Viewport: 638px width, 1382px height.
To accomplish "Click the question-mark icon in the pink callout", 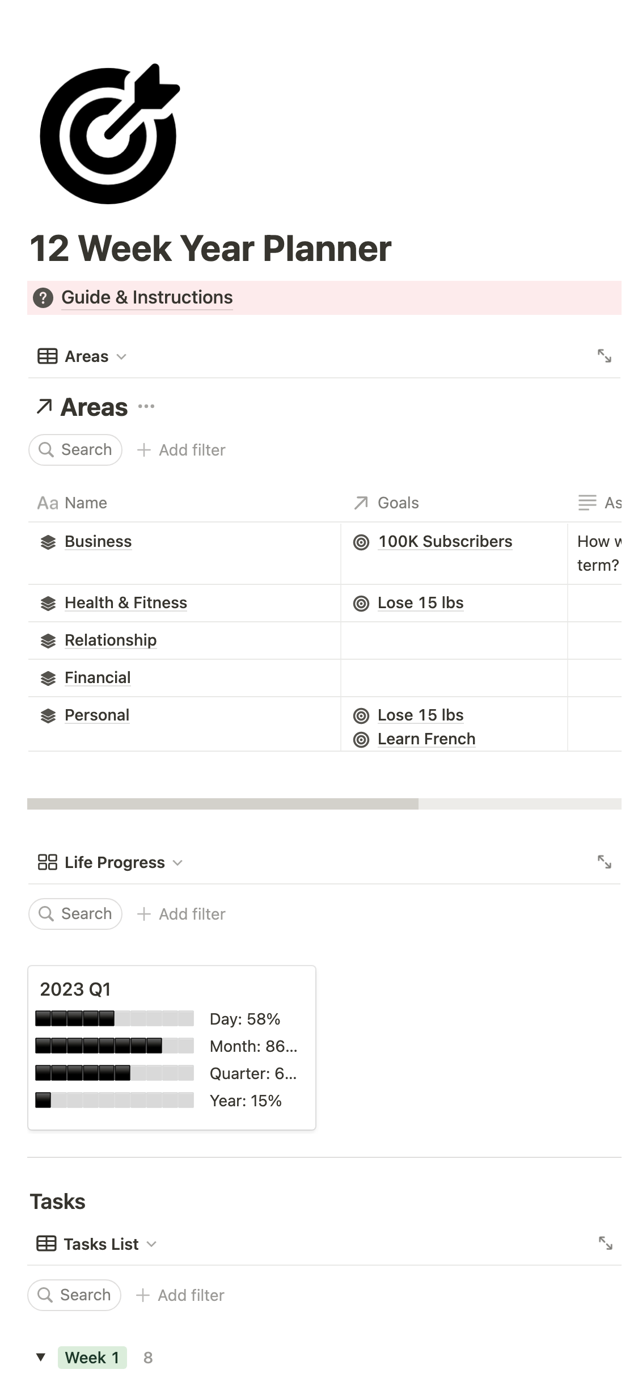I will coord(45,297).
